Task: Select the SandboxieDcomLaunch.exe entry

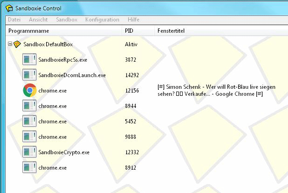Action: 72,75
